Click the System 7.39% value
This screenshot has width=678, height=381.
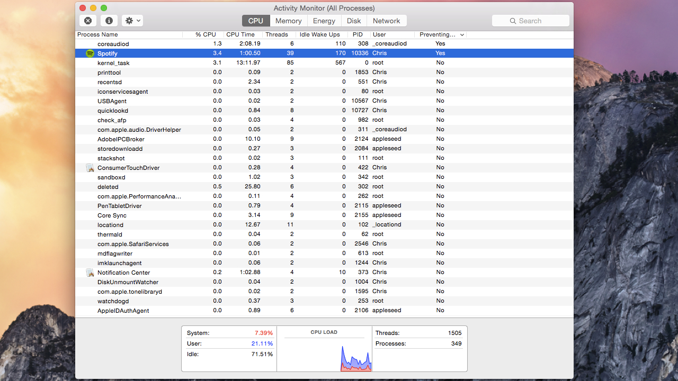pos(264,333)
